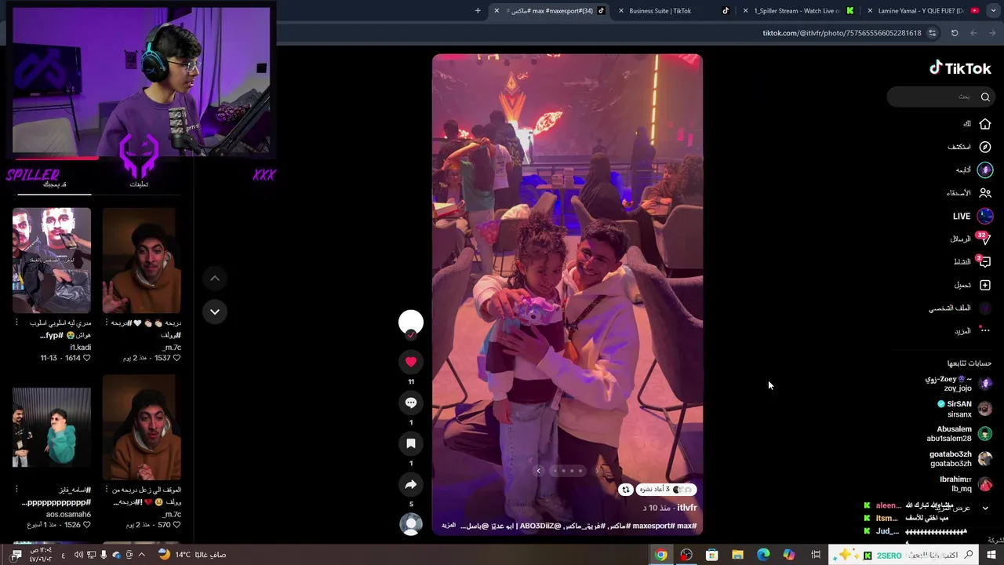Viewport: 1004px width, 565px height.
Task: Show hidden tray icons with the caret
Action: click(141, 555)
